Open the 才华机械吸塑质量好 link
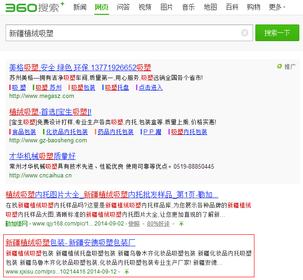Image resolution: width=303 pixels, height=280 pixels. [x=43, y=156]
